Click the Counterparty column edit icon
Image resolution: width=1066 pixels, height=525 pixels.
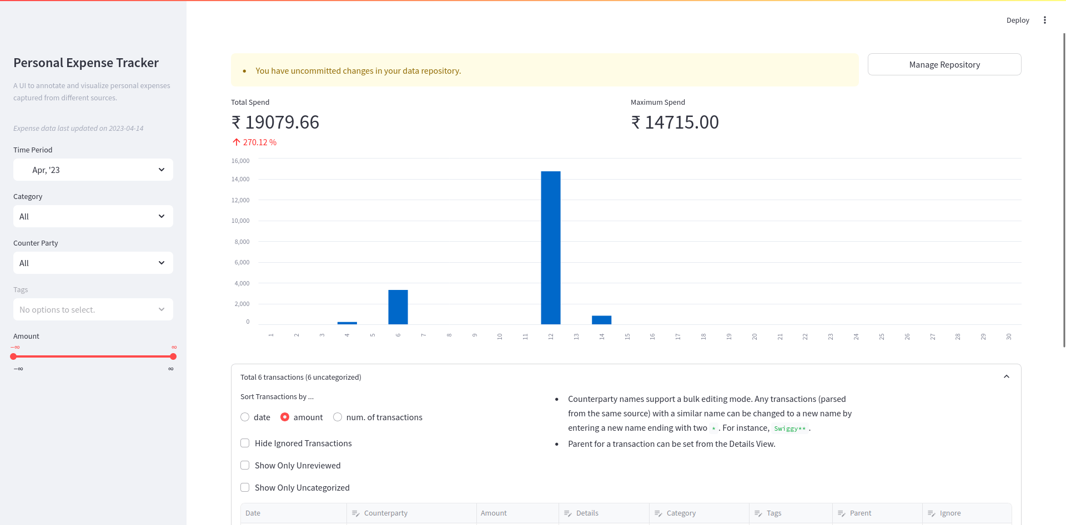(356, 513)
